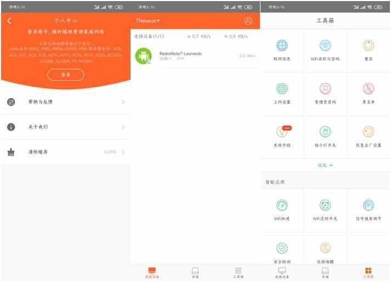Switch to 连接设备 tab in middle screen

tap(152, 273)
